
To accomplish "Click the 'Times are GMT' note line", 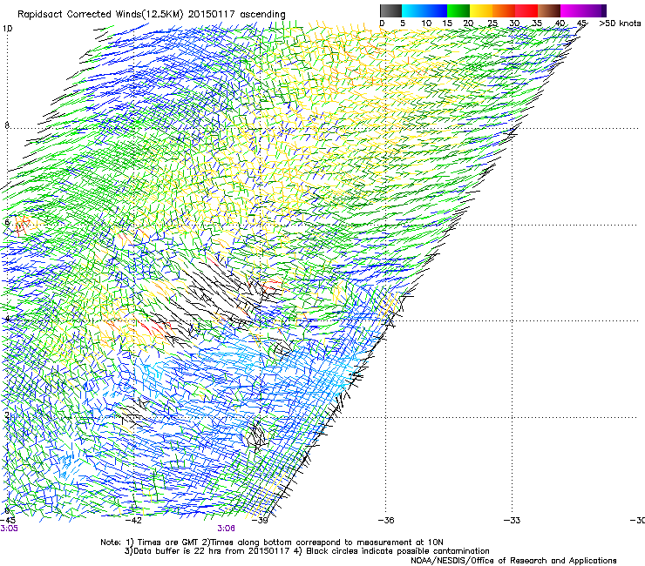I will [272, 542].
